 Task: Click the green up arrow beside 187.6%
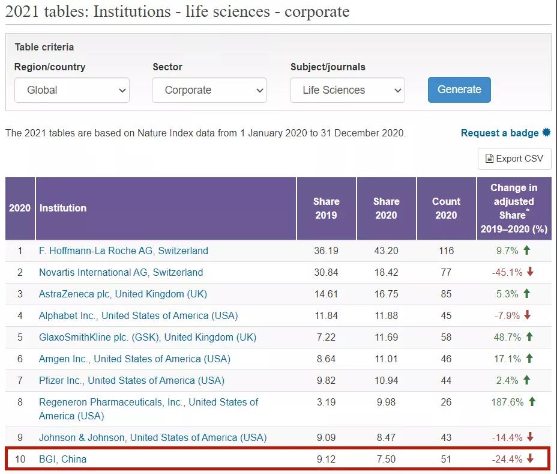(532, 402)
